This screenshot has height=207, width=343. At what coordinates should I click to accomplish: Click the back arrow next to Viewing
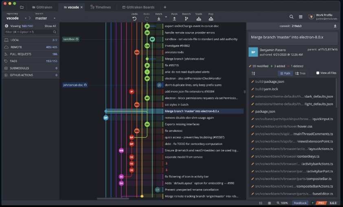(7, 26)
